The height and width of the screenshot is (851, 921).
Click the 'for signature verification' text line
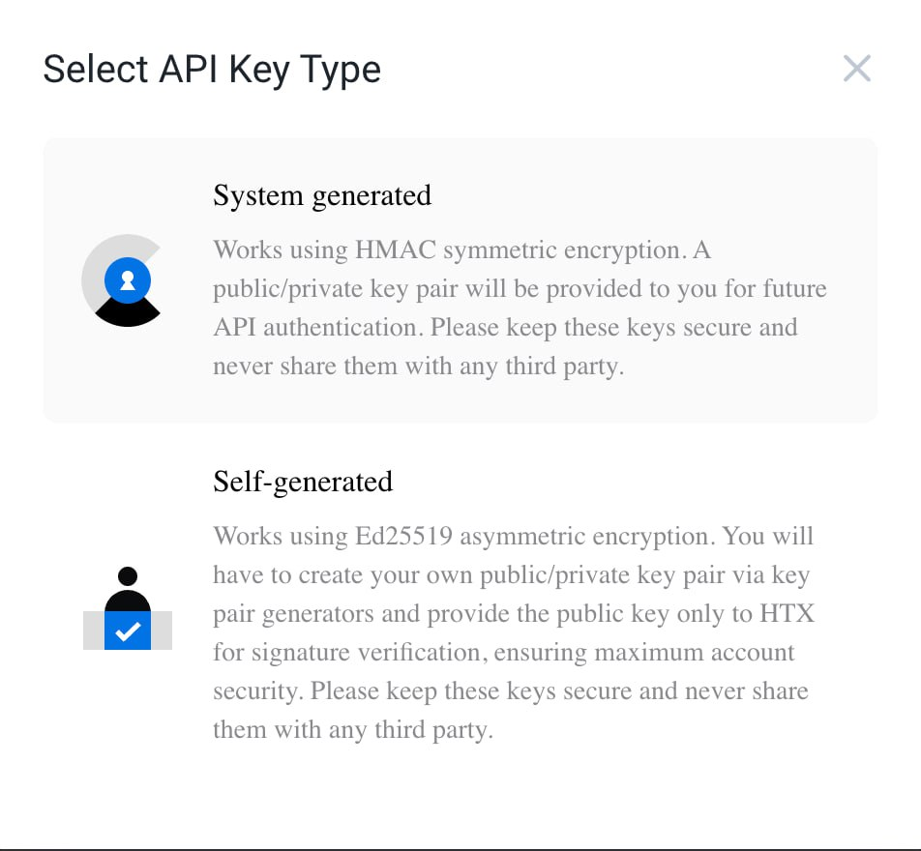coord(503,653)
